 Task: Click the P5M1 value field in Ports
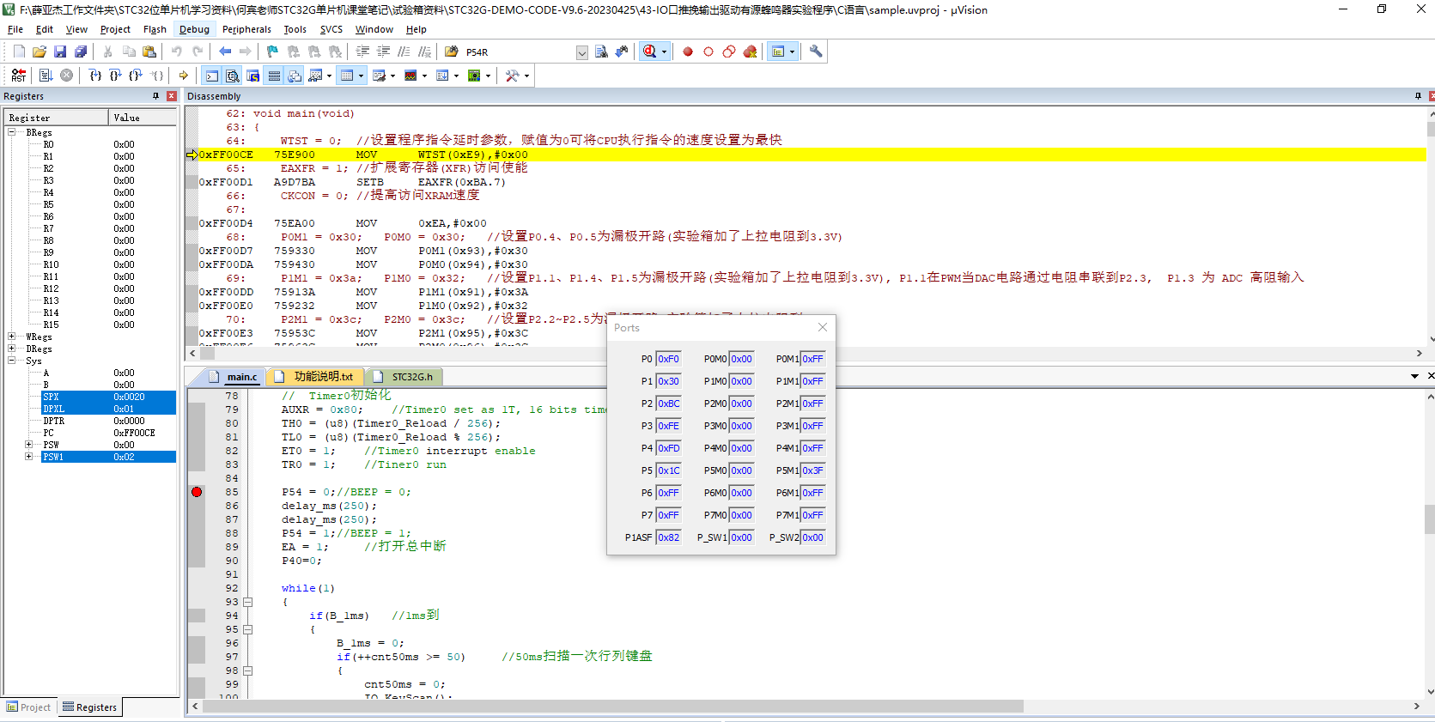click(x=812, y=470)
